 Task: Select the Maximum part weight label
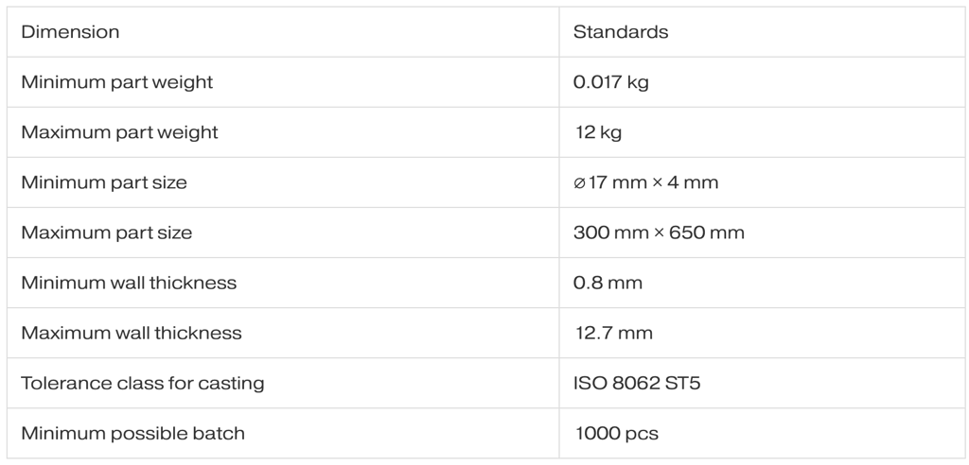[x=119, y=132]
